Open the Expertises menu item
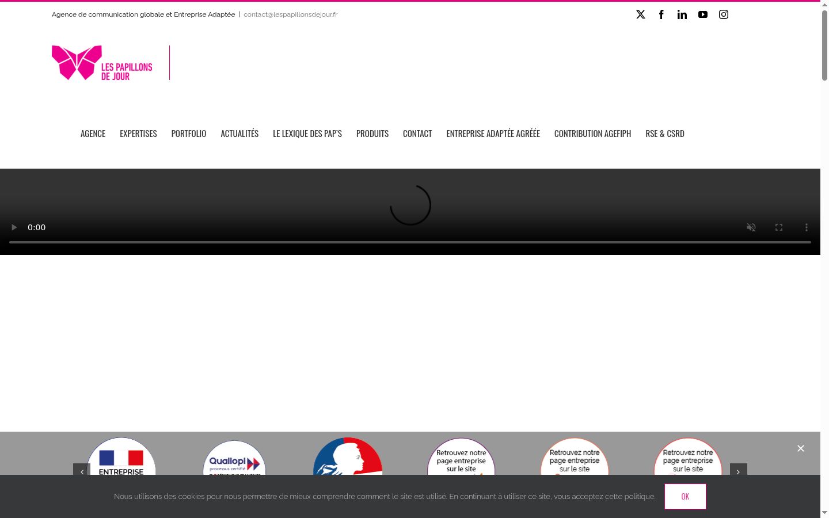Screen dimensions: 829x518 138,134
